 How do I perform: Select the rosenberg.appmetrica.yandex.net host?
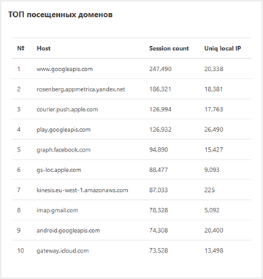pyautogui.click(x=81, y=89)
